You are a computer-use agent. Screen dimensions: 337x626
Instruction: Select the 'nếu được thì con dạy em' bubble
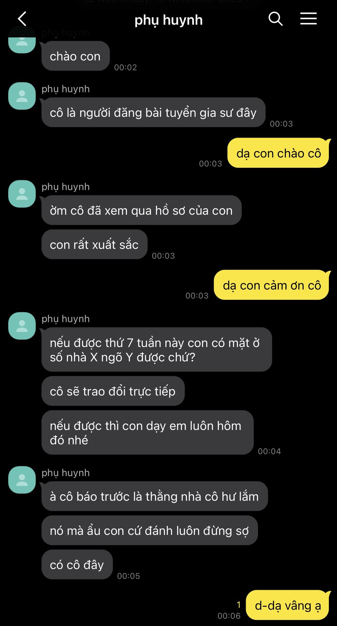pos(147,432)
